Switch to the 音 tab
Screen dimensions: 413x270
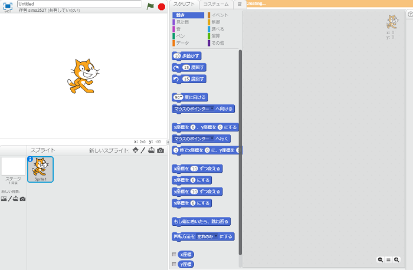(240, 4)
